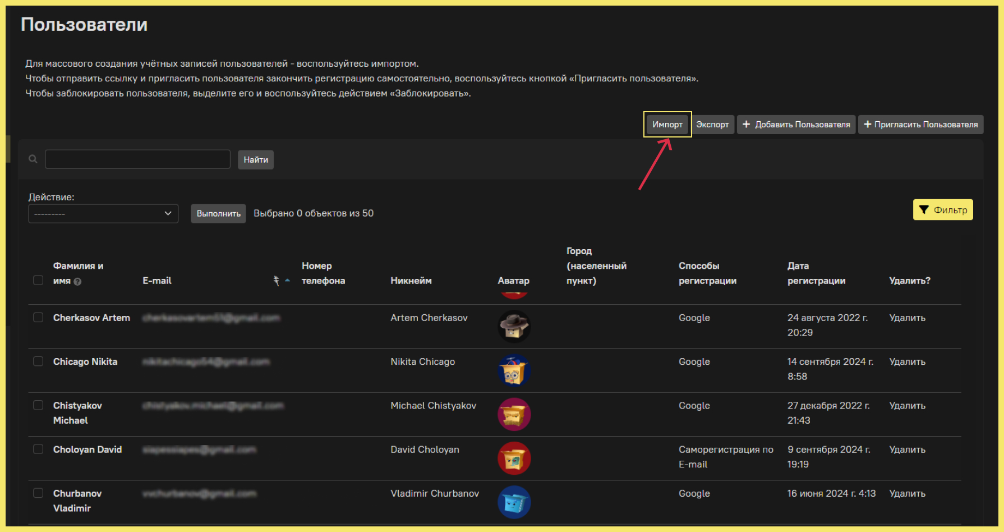1004x532 pixels.
Task: Click date 9 сентября 2024 г. 19:19
Action: pos(829,457)
